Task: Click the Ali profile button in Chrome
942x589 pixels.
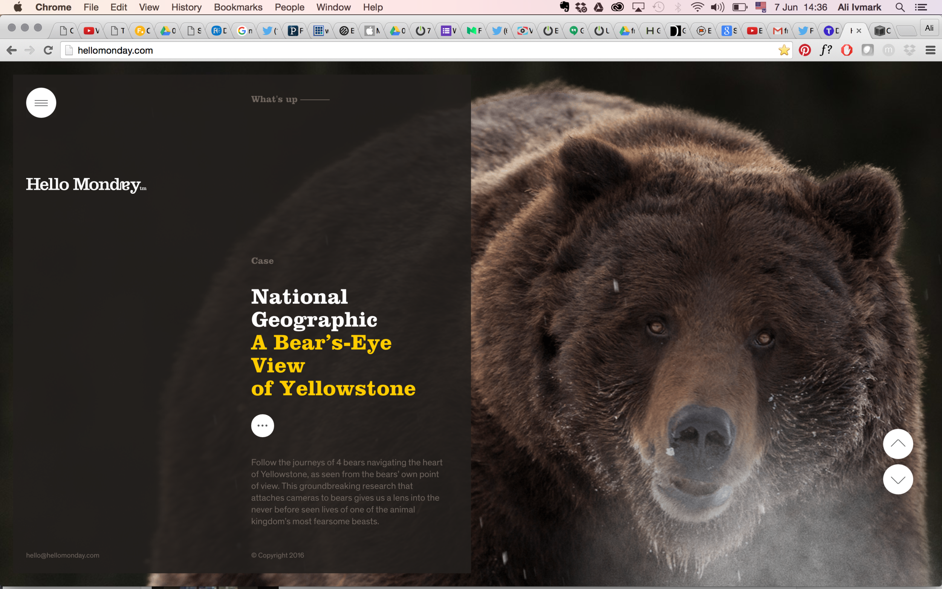Action: pyautogui.click(x=929, y=28)
